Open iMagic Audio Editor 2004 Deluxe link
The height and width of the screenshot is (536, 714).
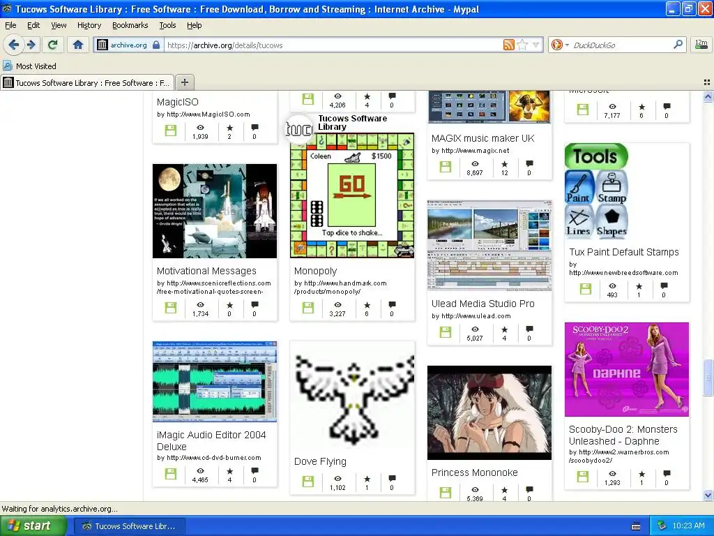211,441
